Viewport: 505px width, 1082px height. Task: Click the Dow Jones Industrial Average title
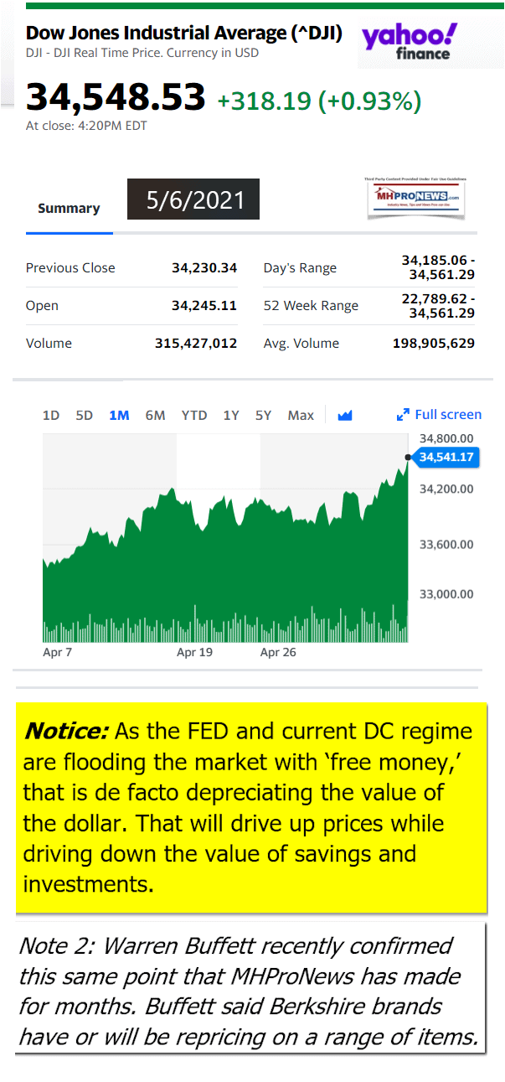tap(184, 34)
